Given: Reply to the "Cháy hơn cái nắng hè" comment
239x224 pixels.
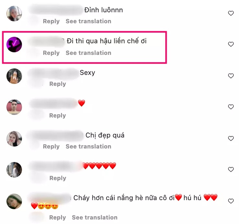Looking at the screenshot, I should [x=57, y=218].
